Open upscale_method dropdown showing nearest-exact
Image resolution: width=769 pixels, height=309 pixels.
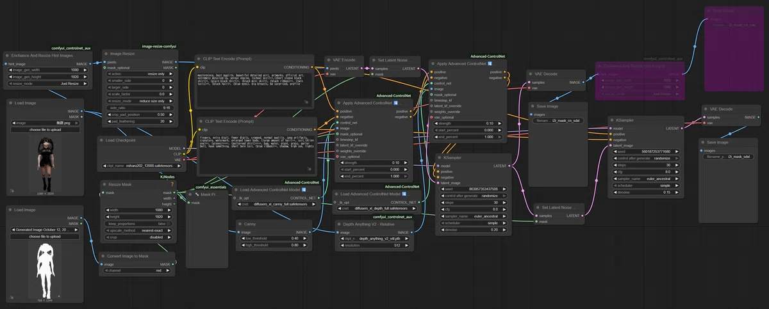pyautogui.click(x=138, y=231)
